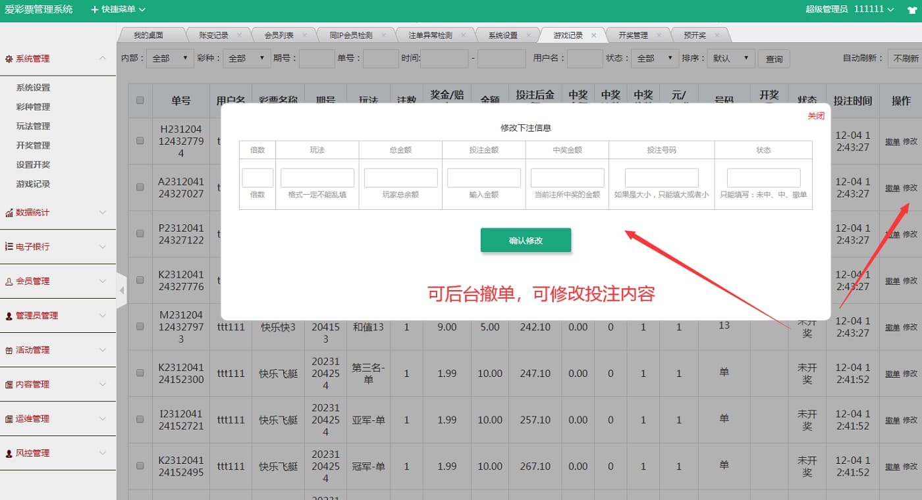Click the list icon beside 电子银行
The height and width of the screenshot is (500, 922).
pos(9,247)
